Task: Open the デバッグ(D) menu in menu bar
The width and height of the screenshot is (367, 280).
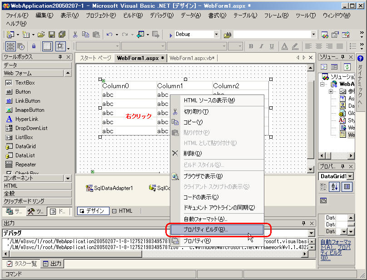Action: pos(162,15)
